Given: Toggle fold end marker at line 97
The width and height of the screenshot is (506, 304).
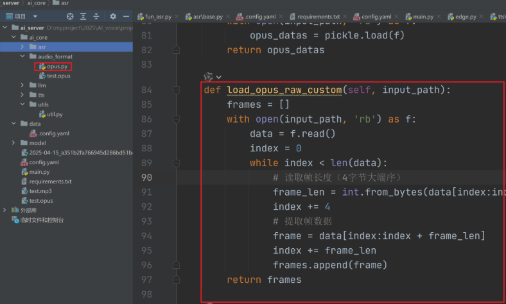Looking at the screenshot, I should click(x=176, y=280).
